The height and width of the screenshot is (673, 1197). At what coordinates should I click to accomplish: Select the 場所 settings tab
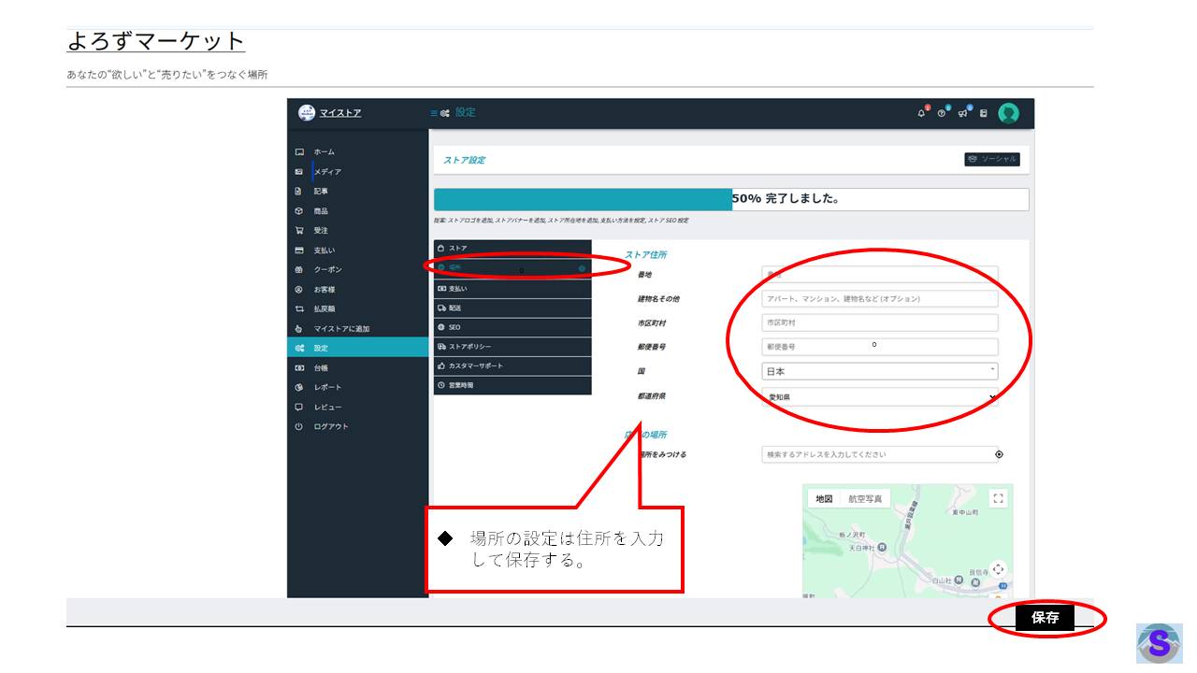512,268
